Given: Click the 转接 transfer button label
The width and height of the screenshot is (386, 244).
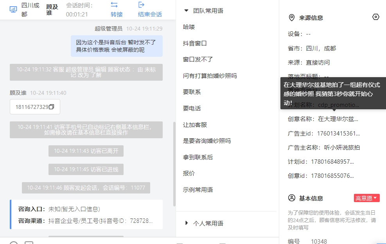Looking at the screenshot, I should (x=117, y=14).
